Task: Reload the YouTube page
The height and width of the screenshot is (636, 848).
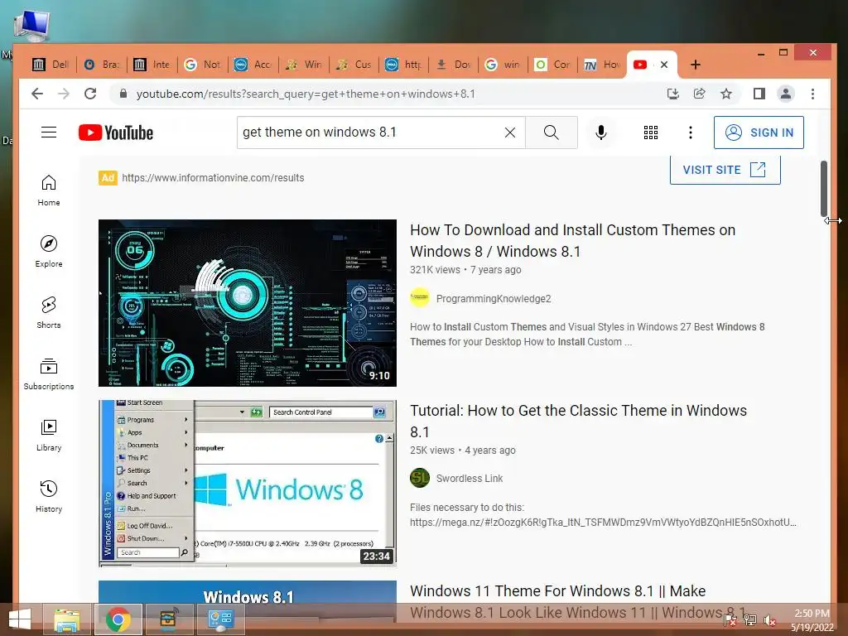Action: coord(89,94)
